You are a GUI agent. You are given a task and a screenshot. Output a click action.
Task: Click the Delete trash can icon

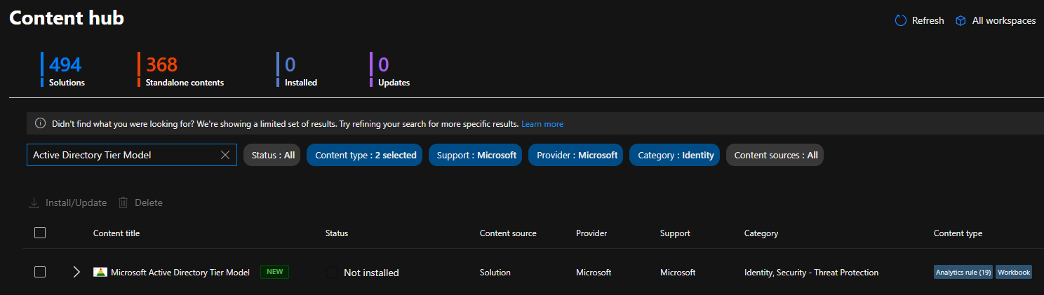click(x=123, y=203)
